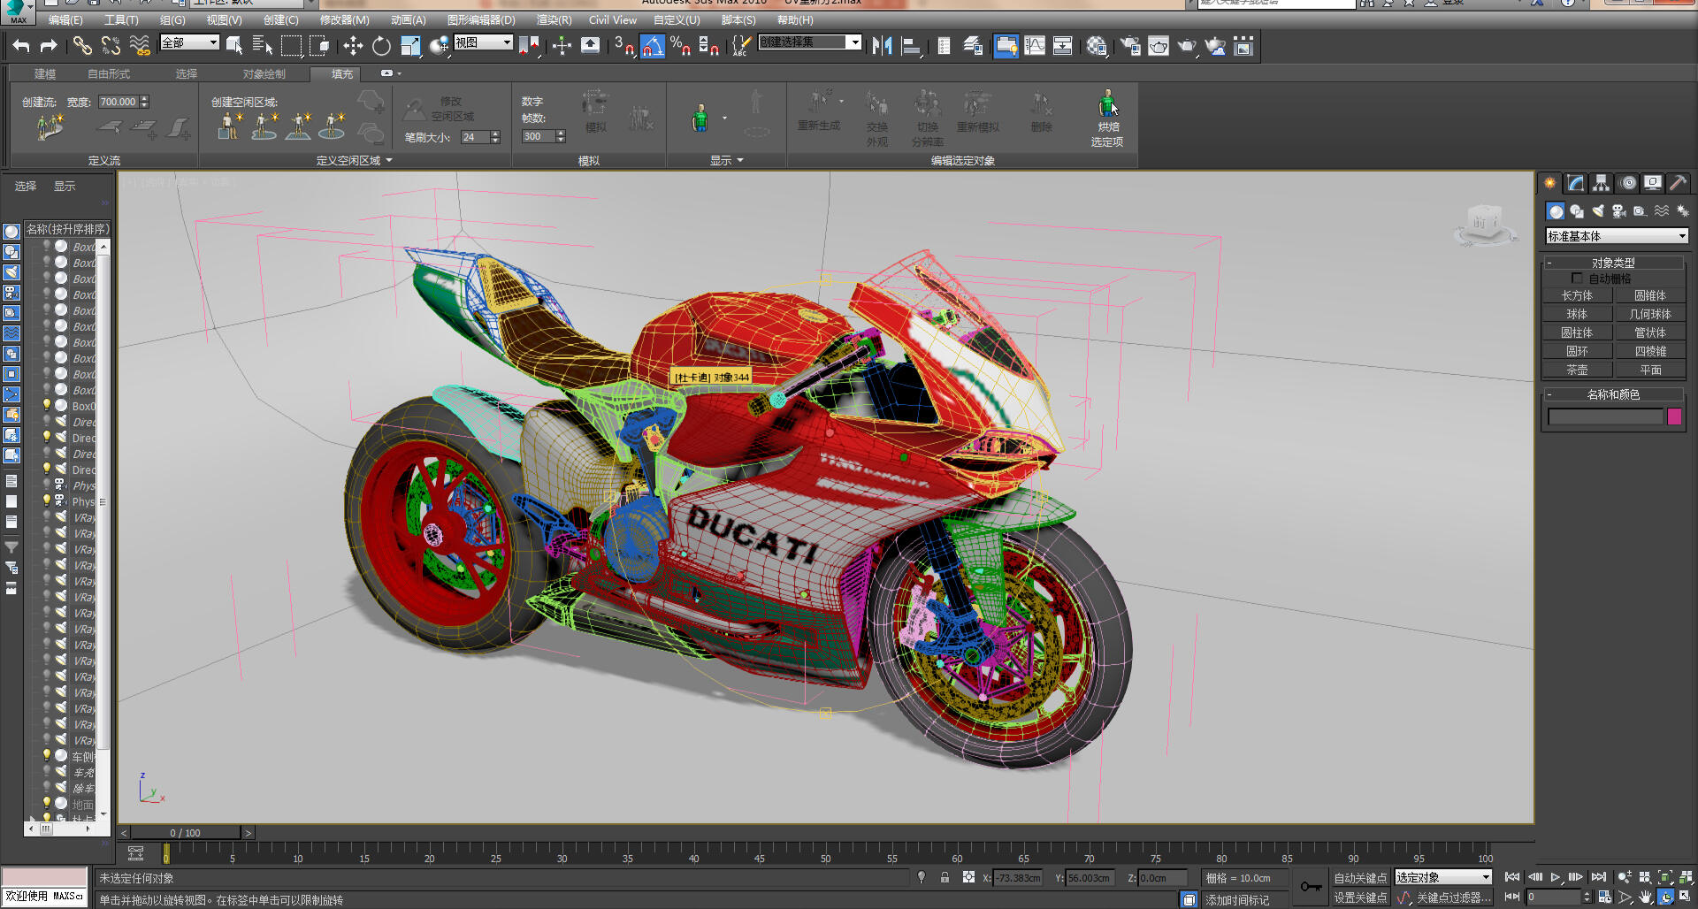Toggle Percent Snap
This screenshot has height=909, width=1698.
681,46
